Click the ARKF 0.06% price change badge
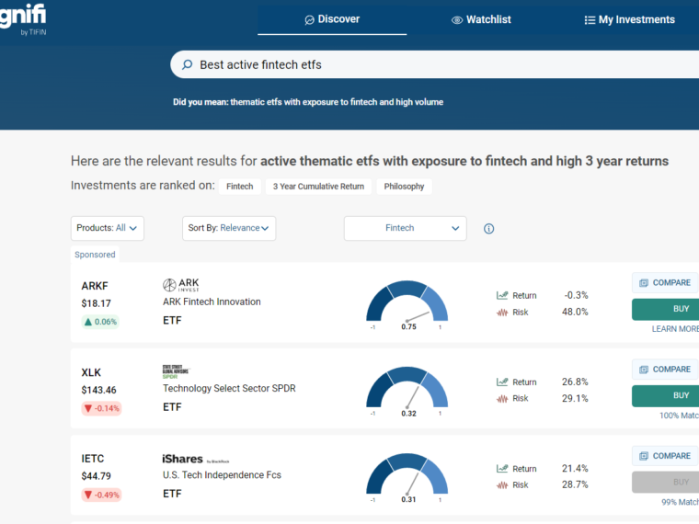 point(100,322)
